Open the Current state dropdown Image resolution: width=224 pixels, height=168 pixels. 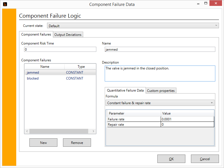[x=133, y=26]
